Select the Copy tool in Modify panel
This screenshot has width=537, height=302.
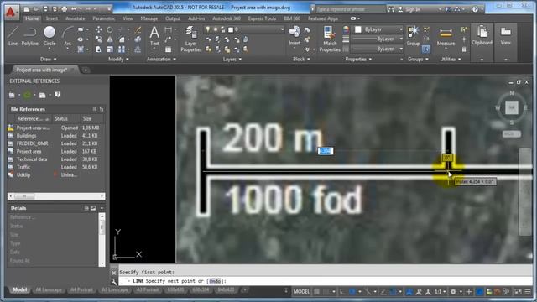[98, 39]
